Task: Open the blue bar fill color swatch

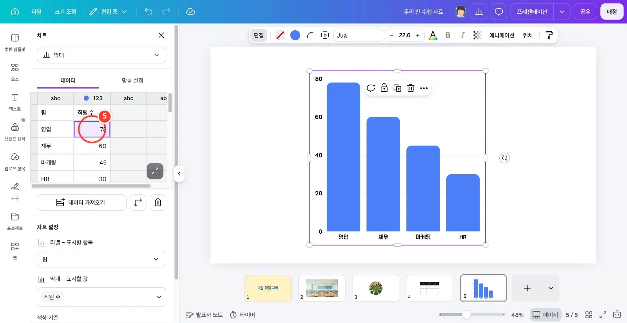Action: tap(295, 35)
